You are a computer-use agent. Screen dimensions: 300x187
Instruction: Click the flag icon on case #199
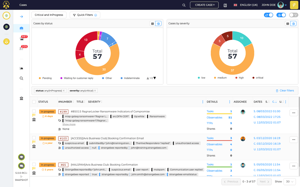(x=34, y=115)
